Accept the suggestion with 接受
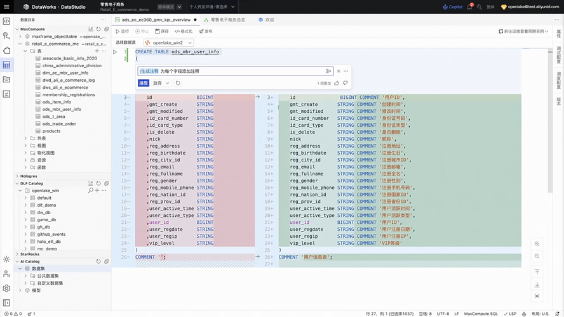The image size is (564, 317). (143, 83)
